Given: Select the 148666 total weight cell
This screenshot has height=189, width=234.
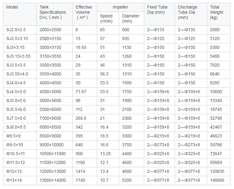Looking at the screenshot, I should tap(217, 180).
